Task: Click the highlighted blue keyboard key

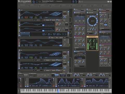Action: pyautogui.click(x=58, y=91)
